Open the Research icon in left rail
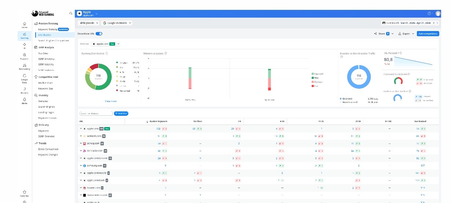 24,55
